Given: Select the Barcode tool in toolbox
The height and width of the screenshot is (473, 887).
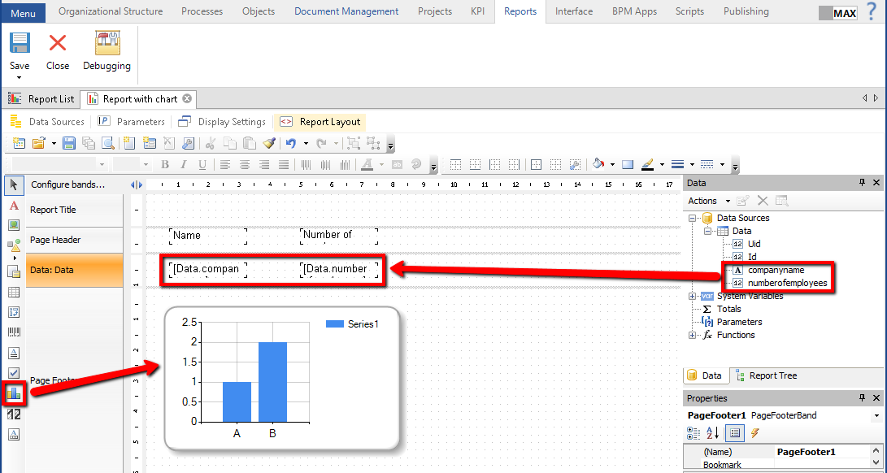Looking at the screenshot, I should [14, 332].
